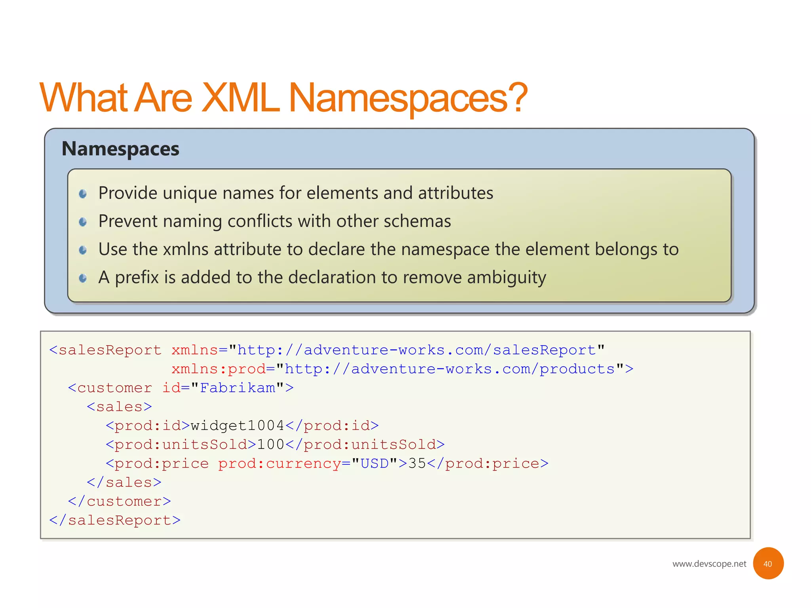Click the bullet icon beside 'Prevent naming conflicts'

(83, 222)
